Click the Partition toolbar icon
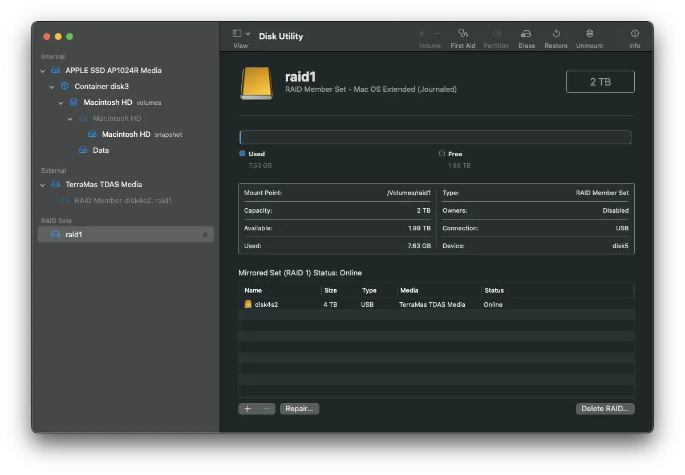 [x=496, y=34]
